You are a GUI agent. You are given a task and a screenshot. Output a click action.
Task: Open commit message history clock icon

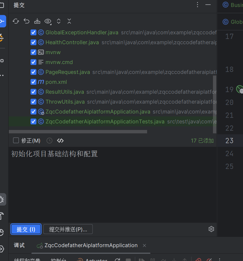click(49, 141)
